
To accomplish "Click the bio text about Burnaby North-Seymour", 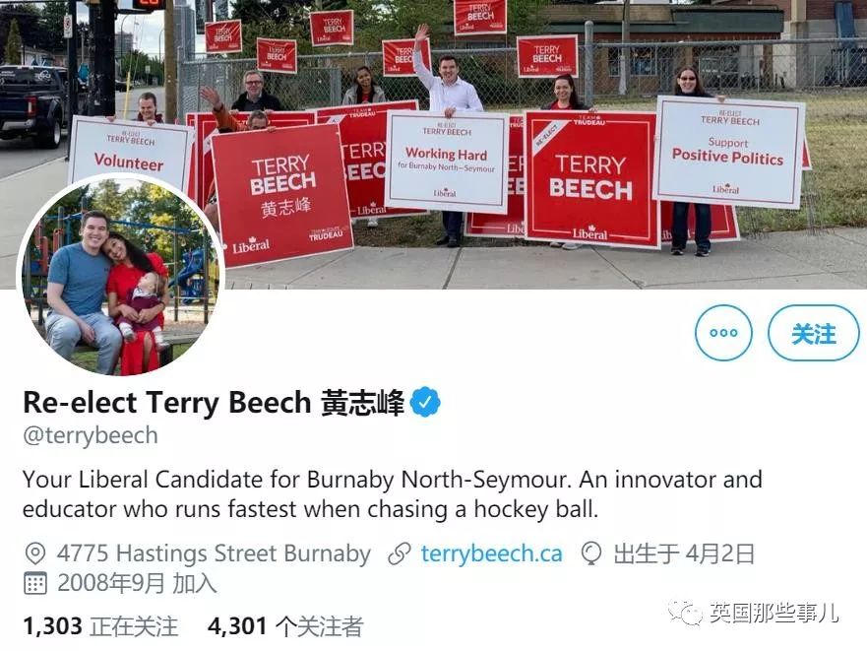I will pos(392,493).
